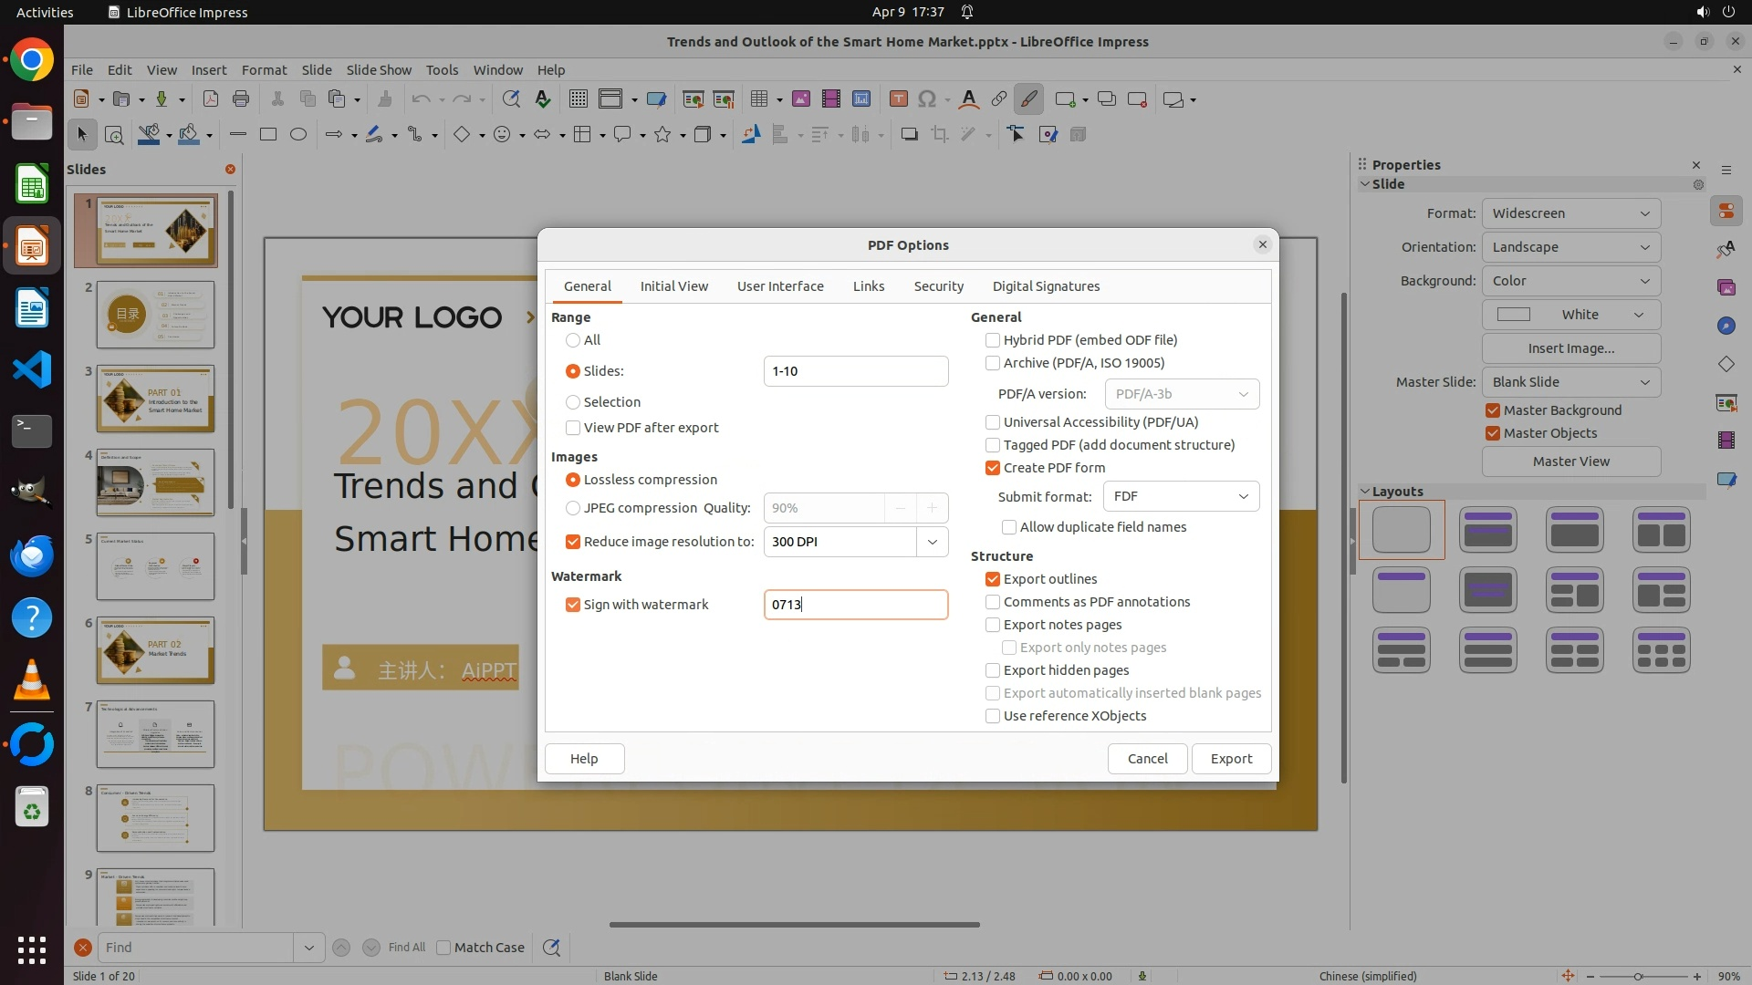This screenshot has width=1752, height=985.
Task: Toggle the Crop Image tool
Action: point(940,135)
